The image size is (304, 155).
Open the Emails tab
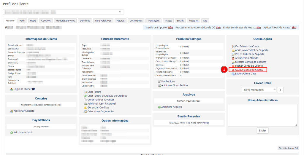[180, 21]
